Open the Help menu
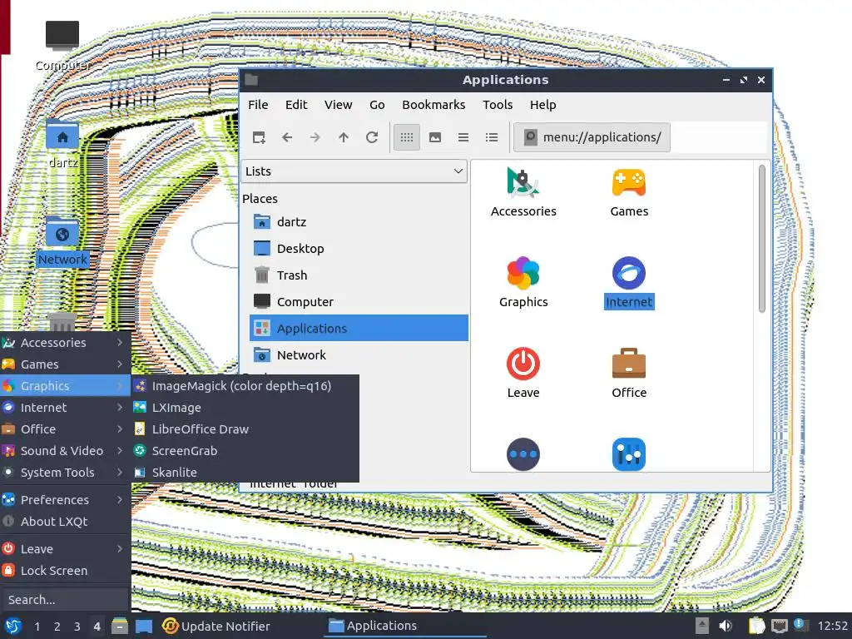Screen dimensions: 852x639 [542, 104]
